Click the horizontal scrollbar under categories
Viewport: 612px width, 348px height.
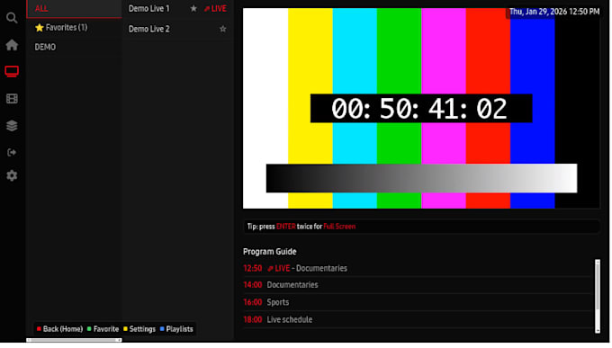(74, 340)
